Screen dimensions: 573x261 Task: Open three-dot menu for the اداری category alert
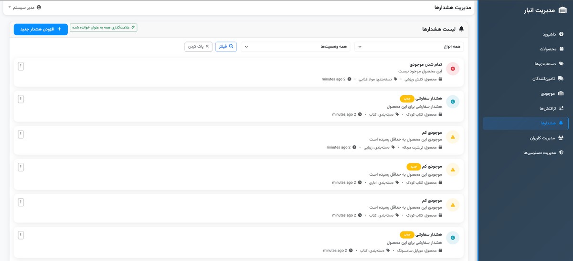pyautogui.click(x=21, y=167)
